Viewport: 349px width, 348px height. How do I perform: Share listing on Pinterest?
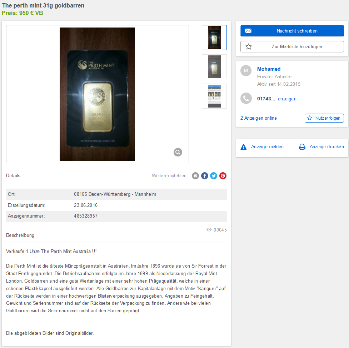click(x=223, y=176)
